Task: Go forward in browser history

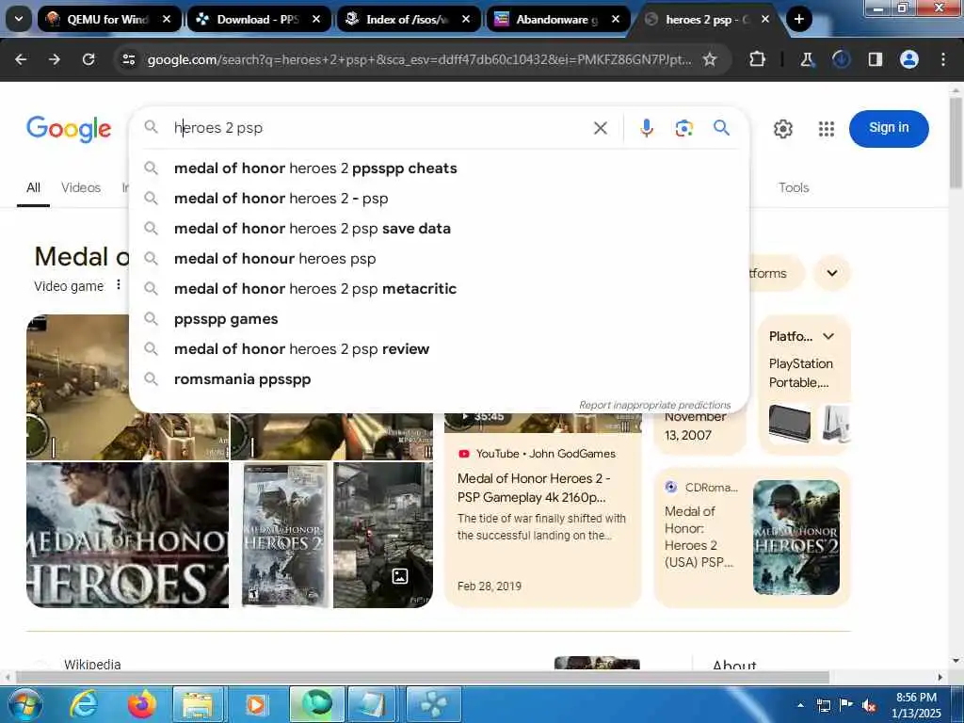Action: pyautogui.click(x=55, y=59)
